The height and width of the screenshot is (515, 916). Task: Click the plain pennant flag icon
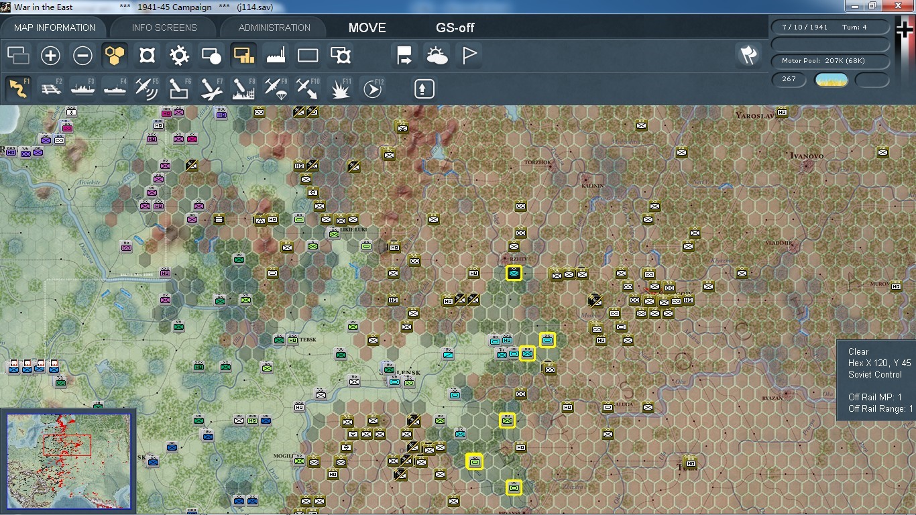(x=469, y=56)
